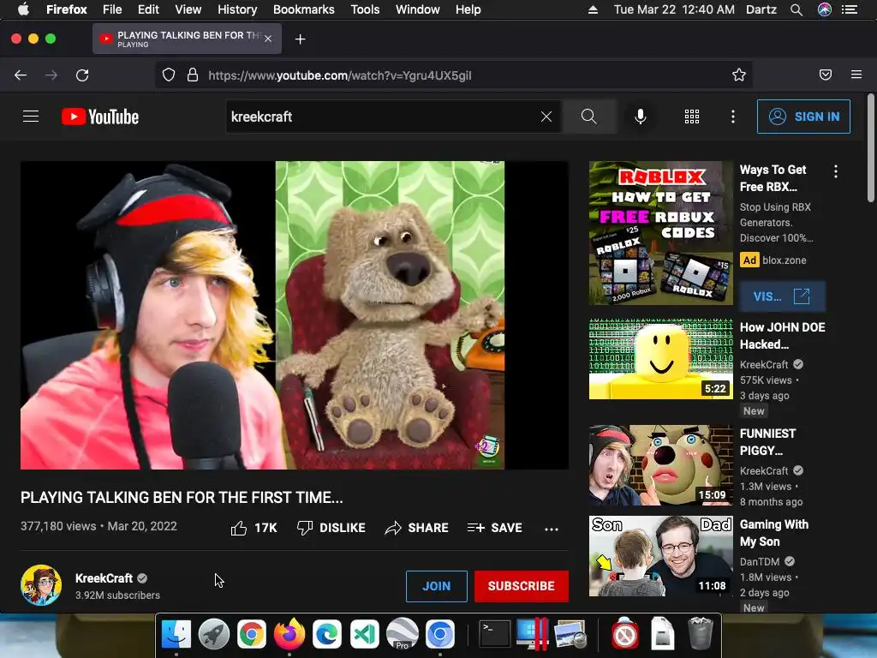The width and height of the screenshot is (877, 658).
Task: Click the VIS... ad visit button
Action: pyautogui.click(x=782, y=296)
